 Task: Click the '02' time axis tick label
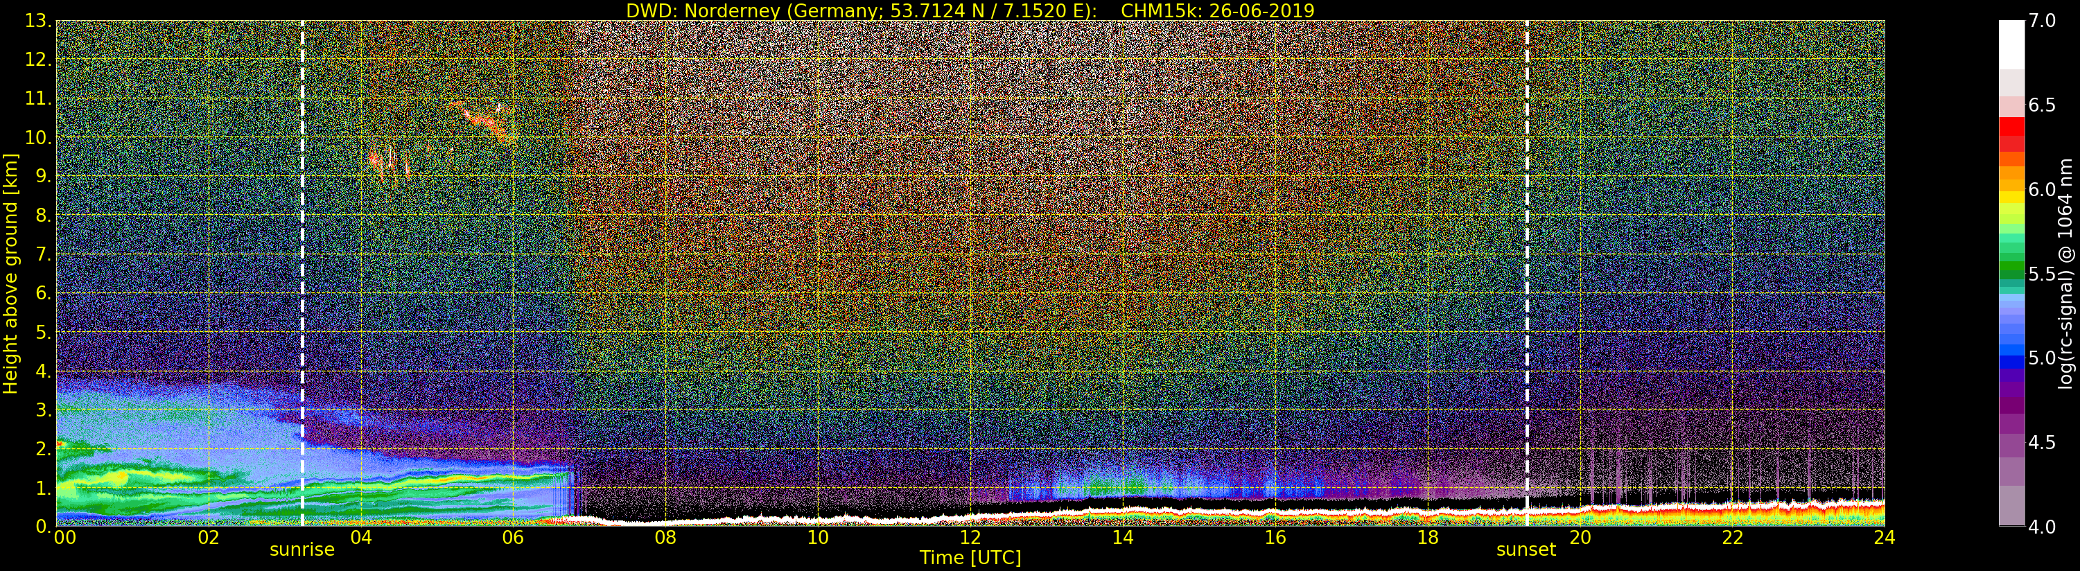[x=209, y=537]
